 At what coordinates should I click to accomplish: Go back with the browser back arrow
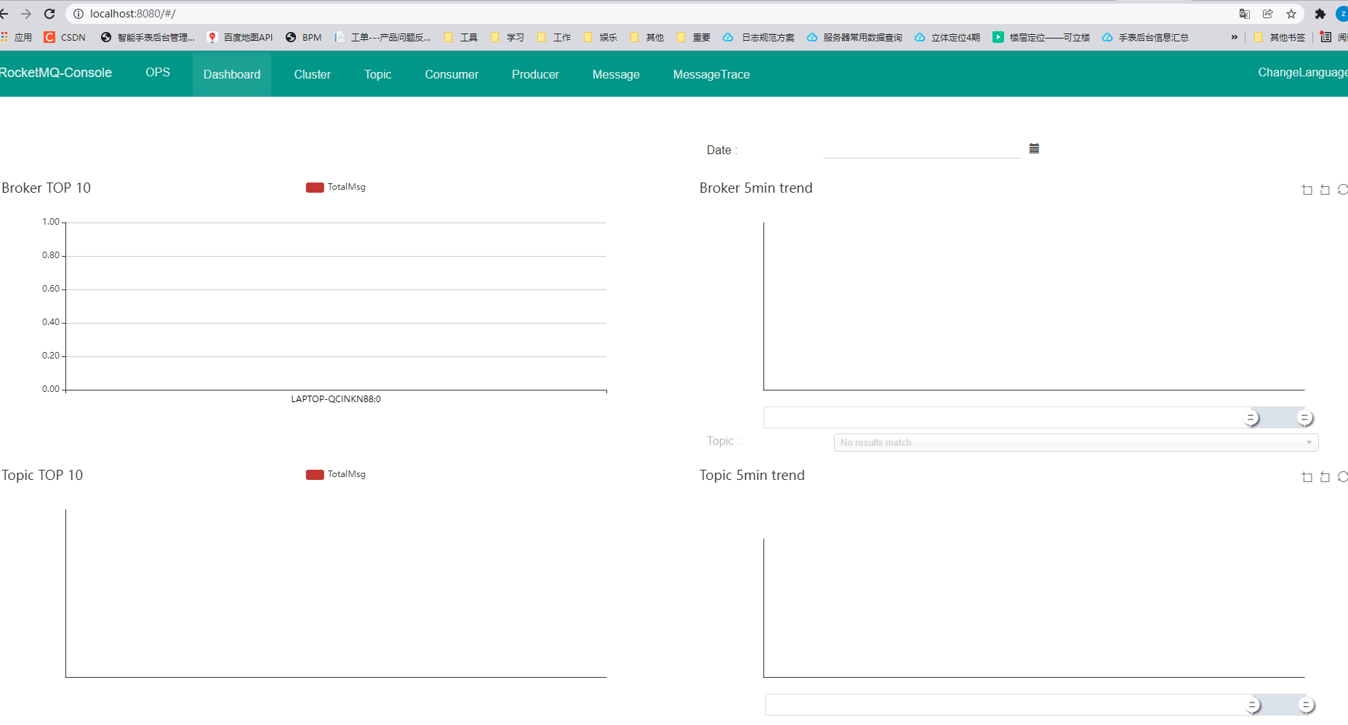4,14
